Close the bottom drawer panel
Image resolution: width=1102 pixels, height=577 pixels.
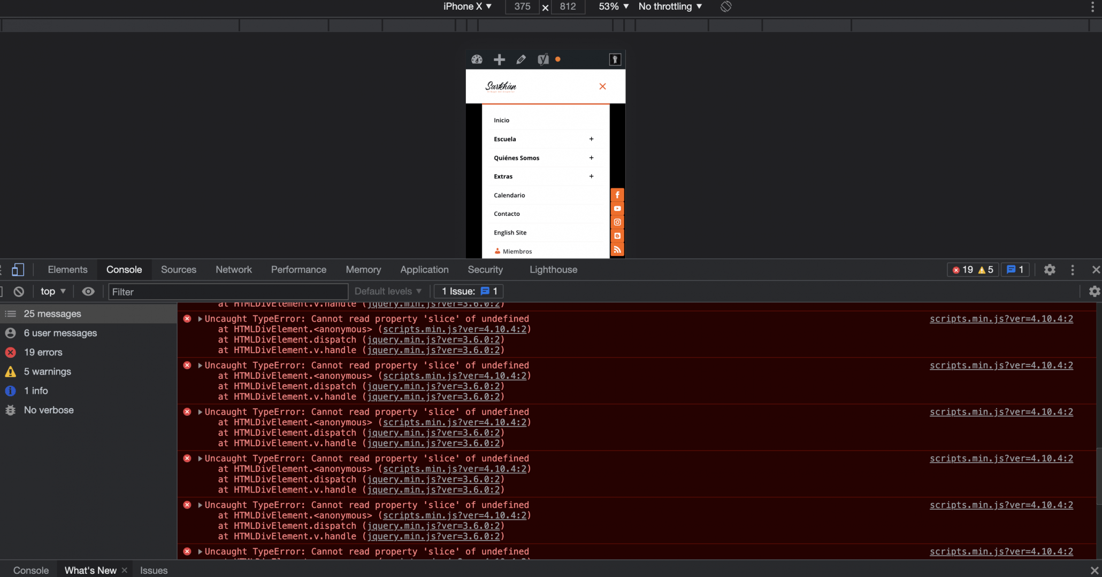click(1095, 570)
